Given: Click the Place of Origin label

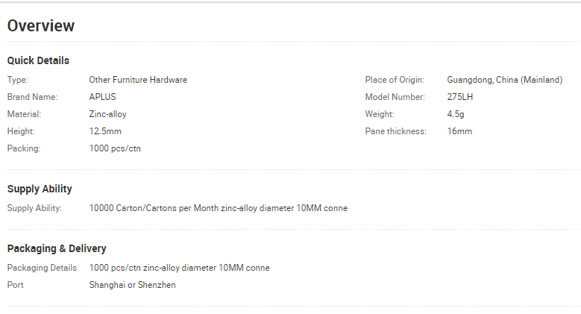Looking at the screenshot, I should point(395,80).
